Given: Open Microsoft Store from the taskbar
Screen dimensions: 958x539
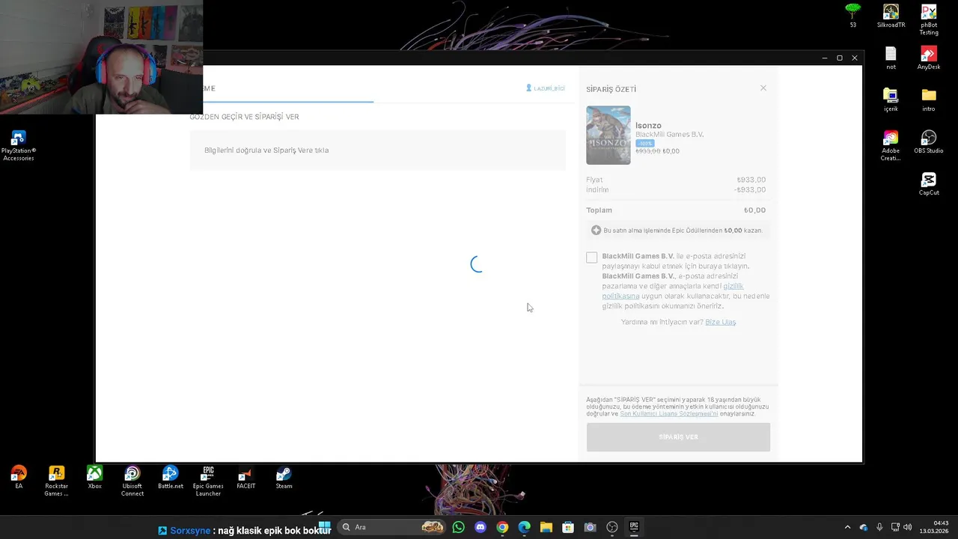Looking at the screenshot, I should tap(568, 527).
